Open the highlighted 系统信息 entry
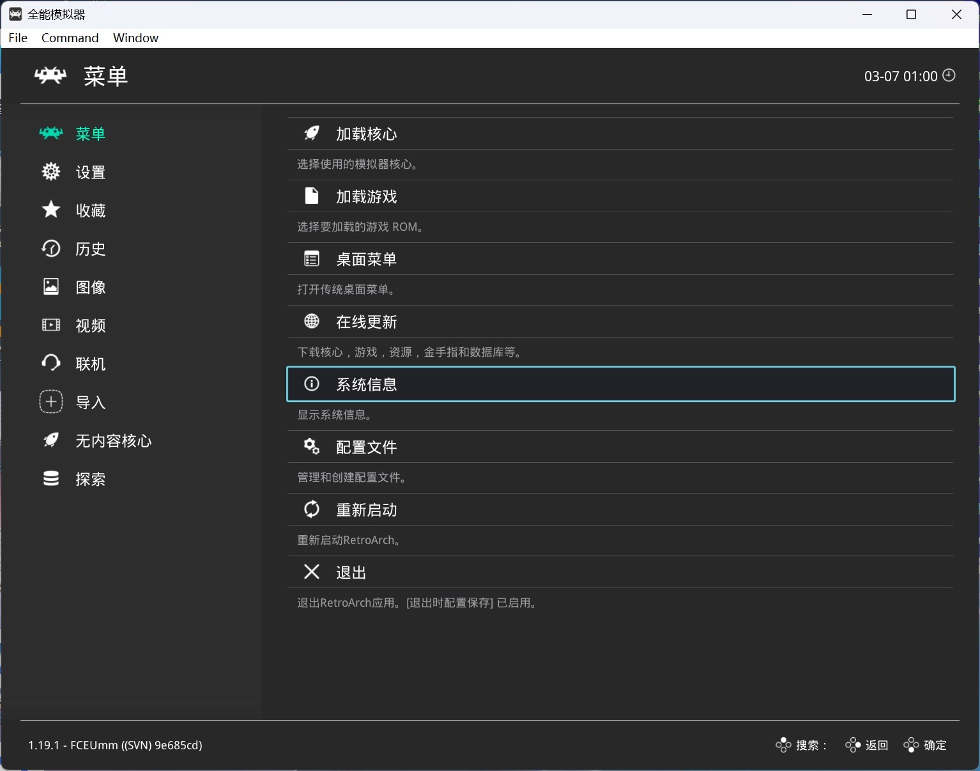The height and width of the screenshot is (771, 980). click(x=620, y=384)
